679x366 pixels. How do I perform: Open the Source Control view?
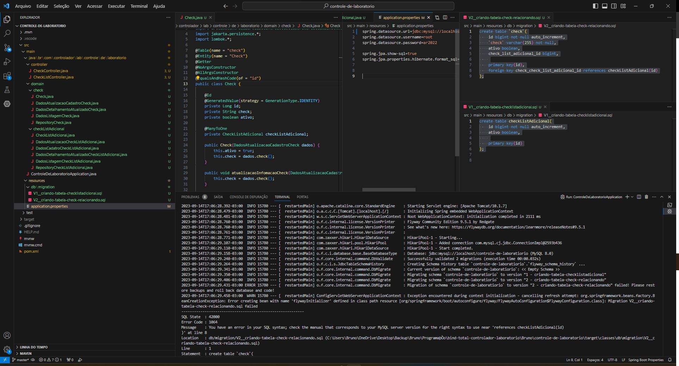(7, 48)
